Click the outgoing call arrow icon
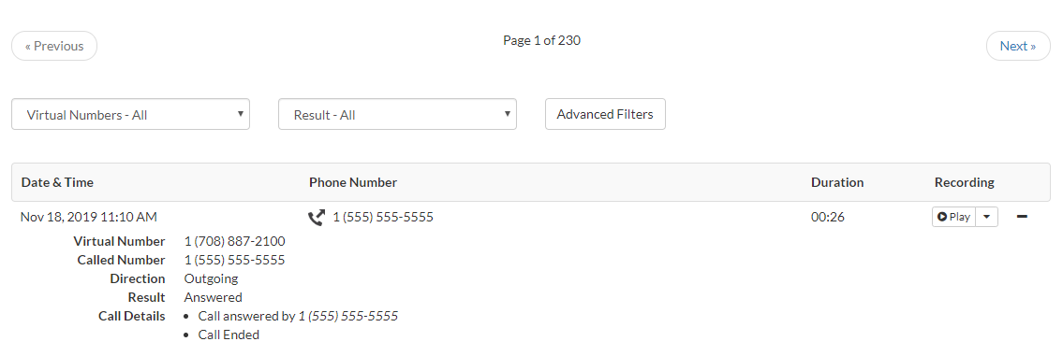 [317, 218]
